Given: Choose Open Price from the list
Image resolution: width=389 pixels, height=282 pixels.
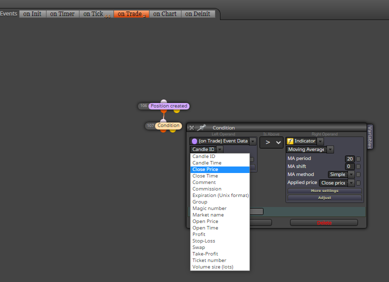Looking at the screenshot, I should pyautogui.click(x=220, y=221).
